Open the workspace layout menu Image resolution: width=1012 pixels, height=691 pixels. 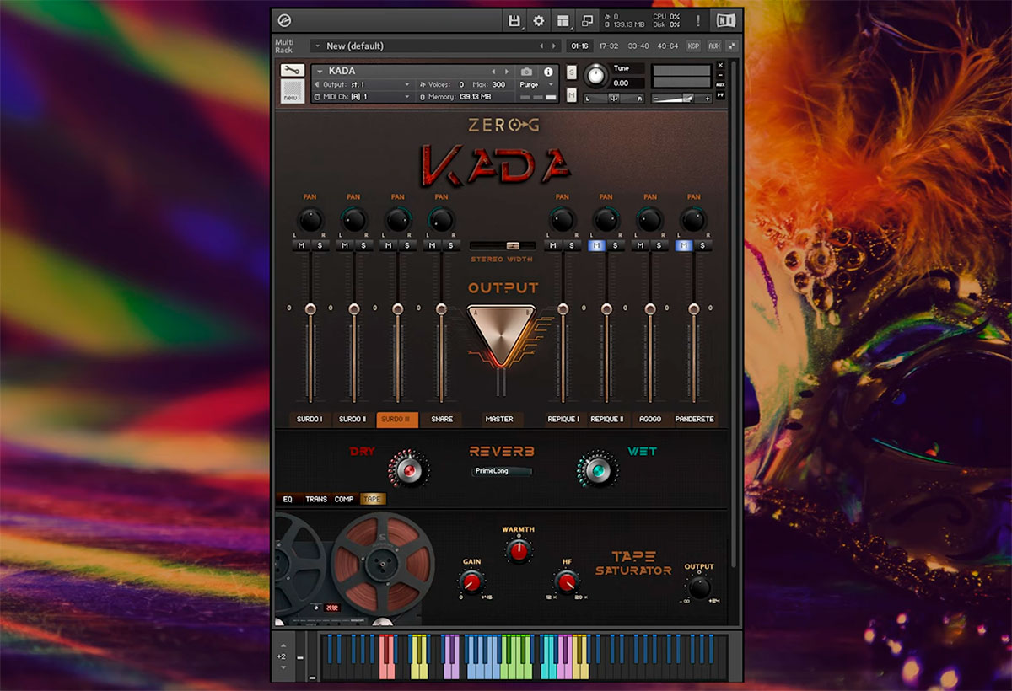click(563, 21)
